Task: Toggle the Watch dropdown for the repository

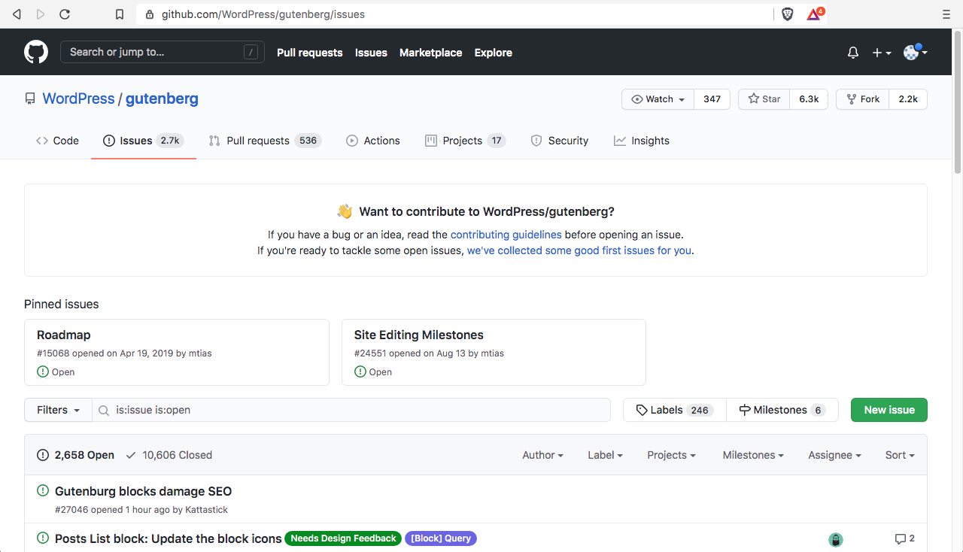Action: [657, 99]
